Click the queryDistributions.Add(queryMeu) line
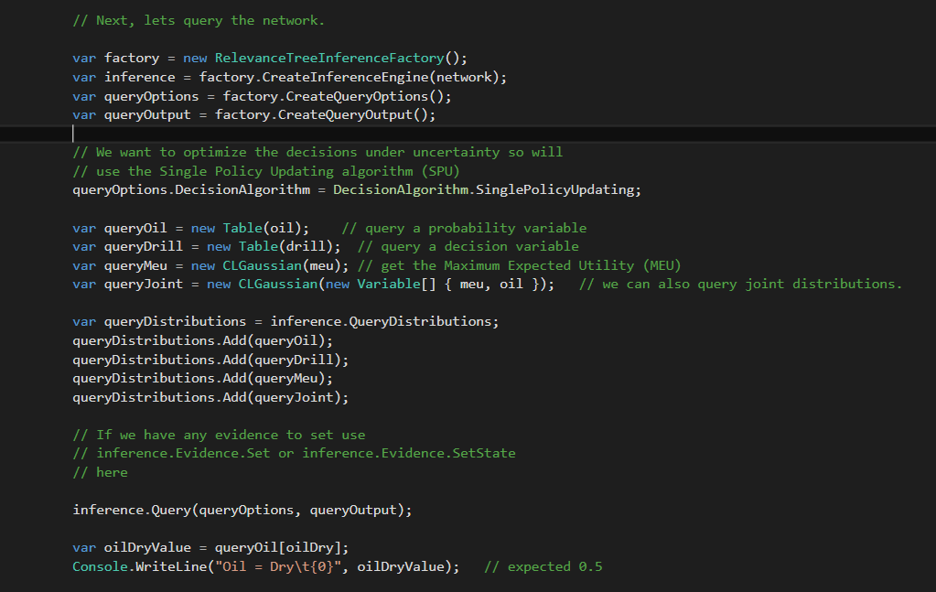 click(202, 378)
